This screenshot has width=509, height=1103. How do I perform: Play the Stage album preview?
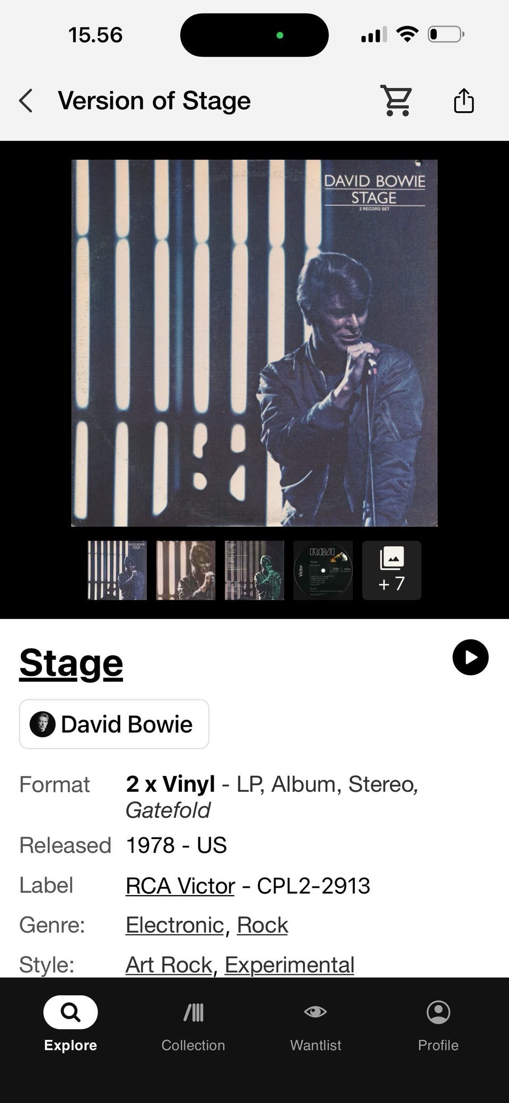470,657
